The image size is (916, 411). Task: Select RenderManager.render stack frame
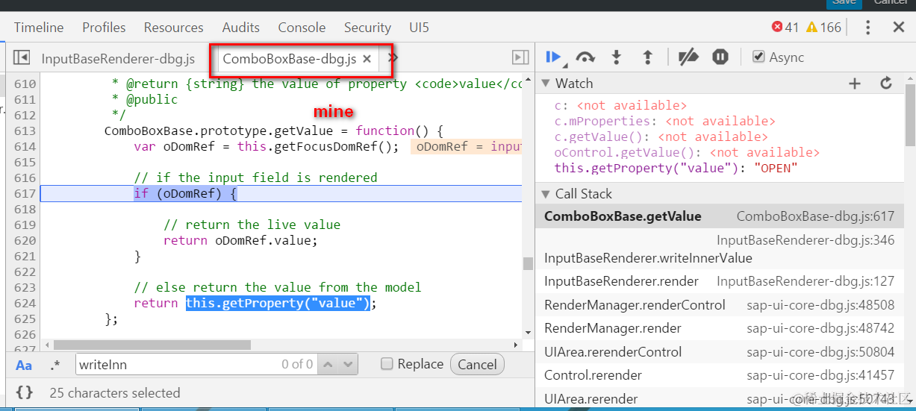click(x=720, y=328)
